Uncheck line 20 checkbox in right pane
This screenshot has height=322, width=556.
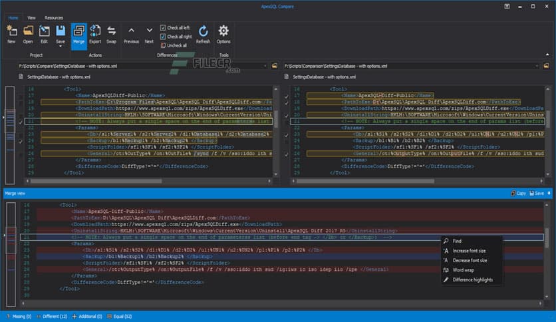tap(287, 116)
